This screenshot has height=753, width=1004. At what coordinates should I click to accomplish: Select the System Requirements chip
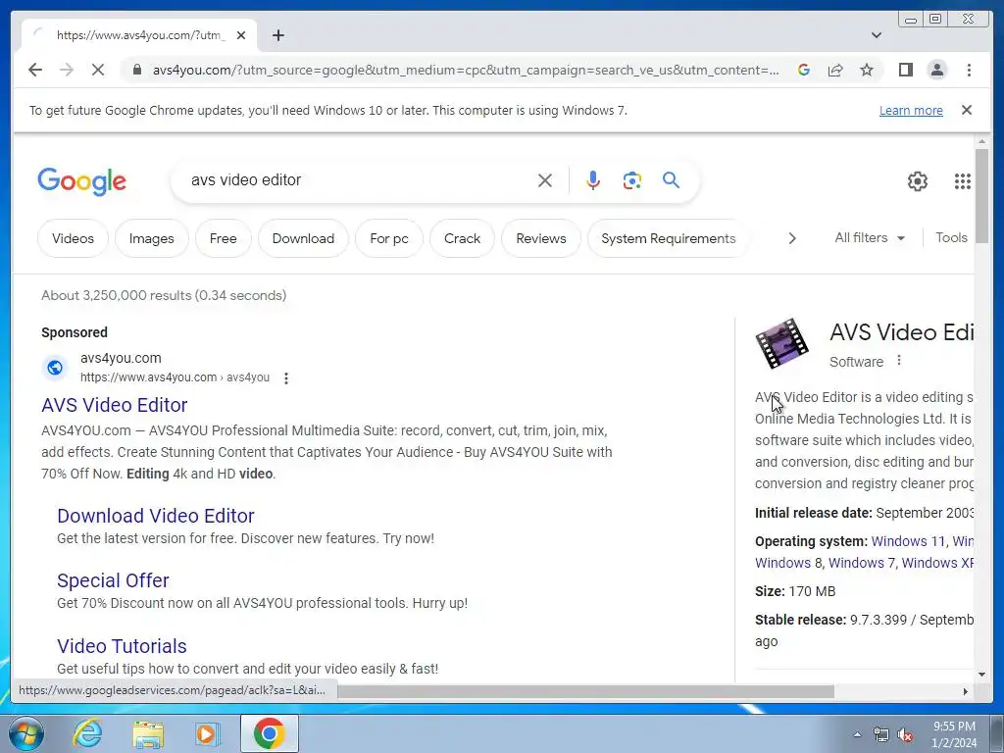point(668,238)
